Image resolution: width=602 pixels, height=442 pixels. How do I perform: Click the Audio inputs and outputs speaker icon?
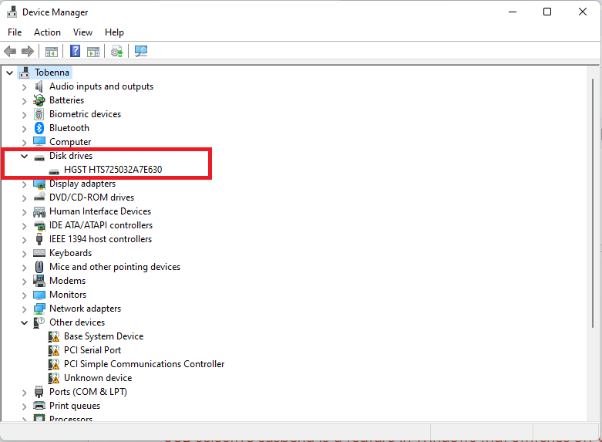pyautogui.click(x=39, y=86)
